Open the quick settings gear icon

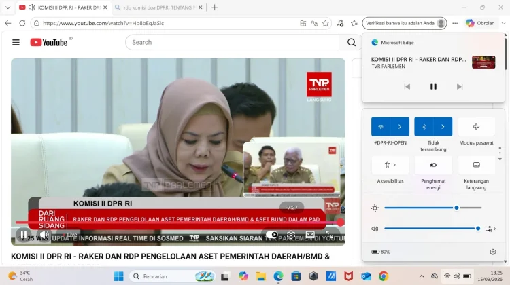493,252
